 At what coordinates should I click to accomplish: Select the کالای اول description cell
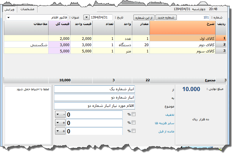tap(183, 38)
